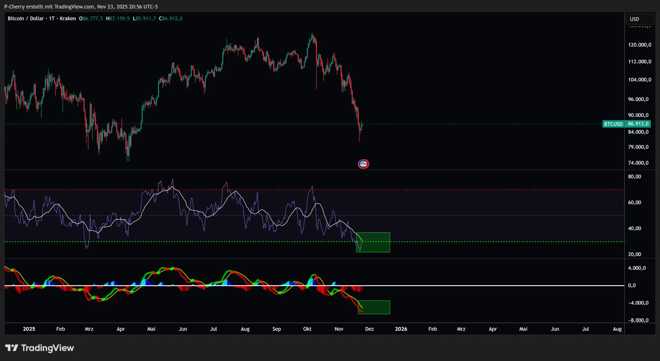This screenshot has width=660, height=361.
Task: Click the green current price label 86.912,0
Action: 639,124
